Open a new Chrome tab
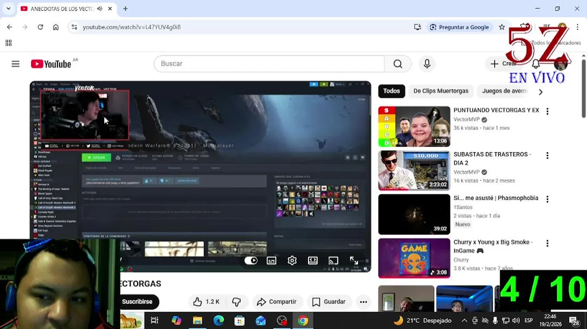The height and width of the screenshot is (329, 587). pyautogui.click(x=125, y=9)
